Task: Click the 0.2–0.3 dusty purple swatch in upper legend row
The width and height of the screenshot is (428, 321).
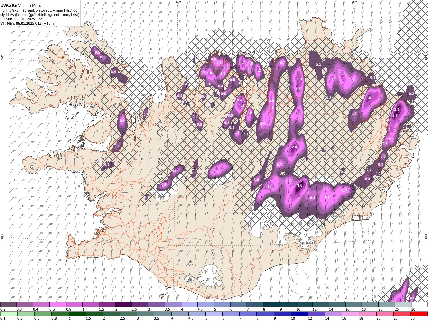Action: pos(9,305)
